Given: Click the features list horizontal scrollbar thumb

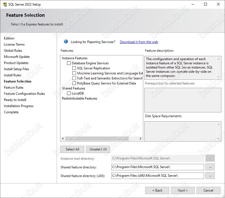Looking at the screenshot, I should pos(97,139).
